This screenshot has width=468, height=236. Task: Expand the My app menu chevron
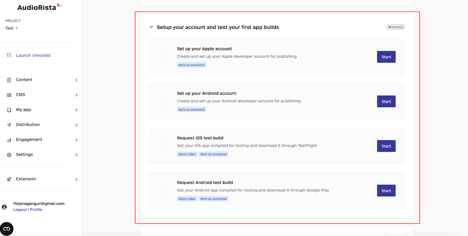click(76, 110)
